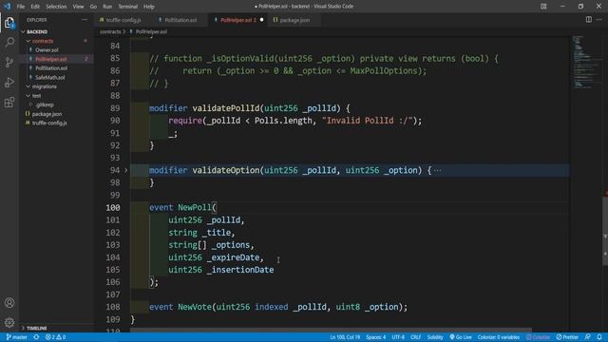Click the synchronize changes icon
Viewport: 608px width, 342px height.
36,337
